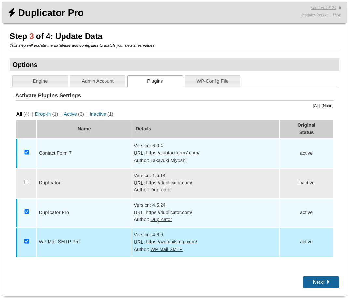
Task: Switch to the Engine tab
Action: pos(40,81)
